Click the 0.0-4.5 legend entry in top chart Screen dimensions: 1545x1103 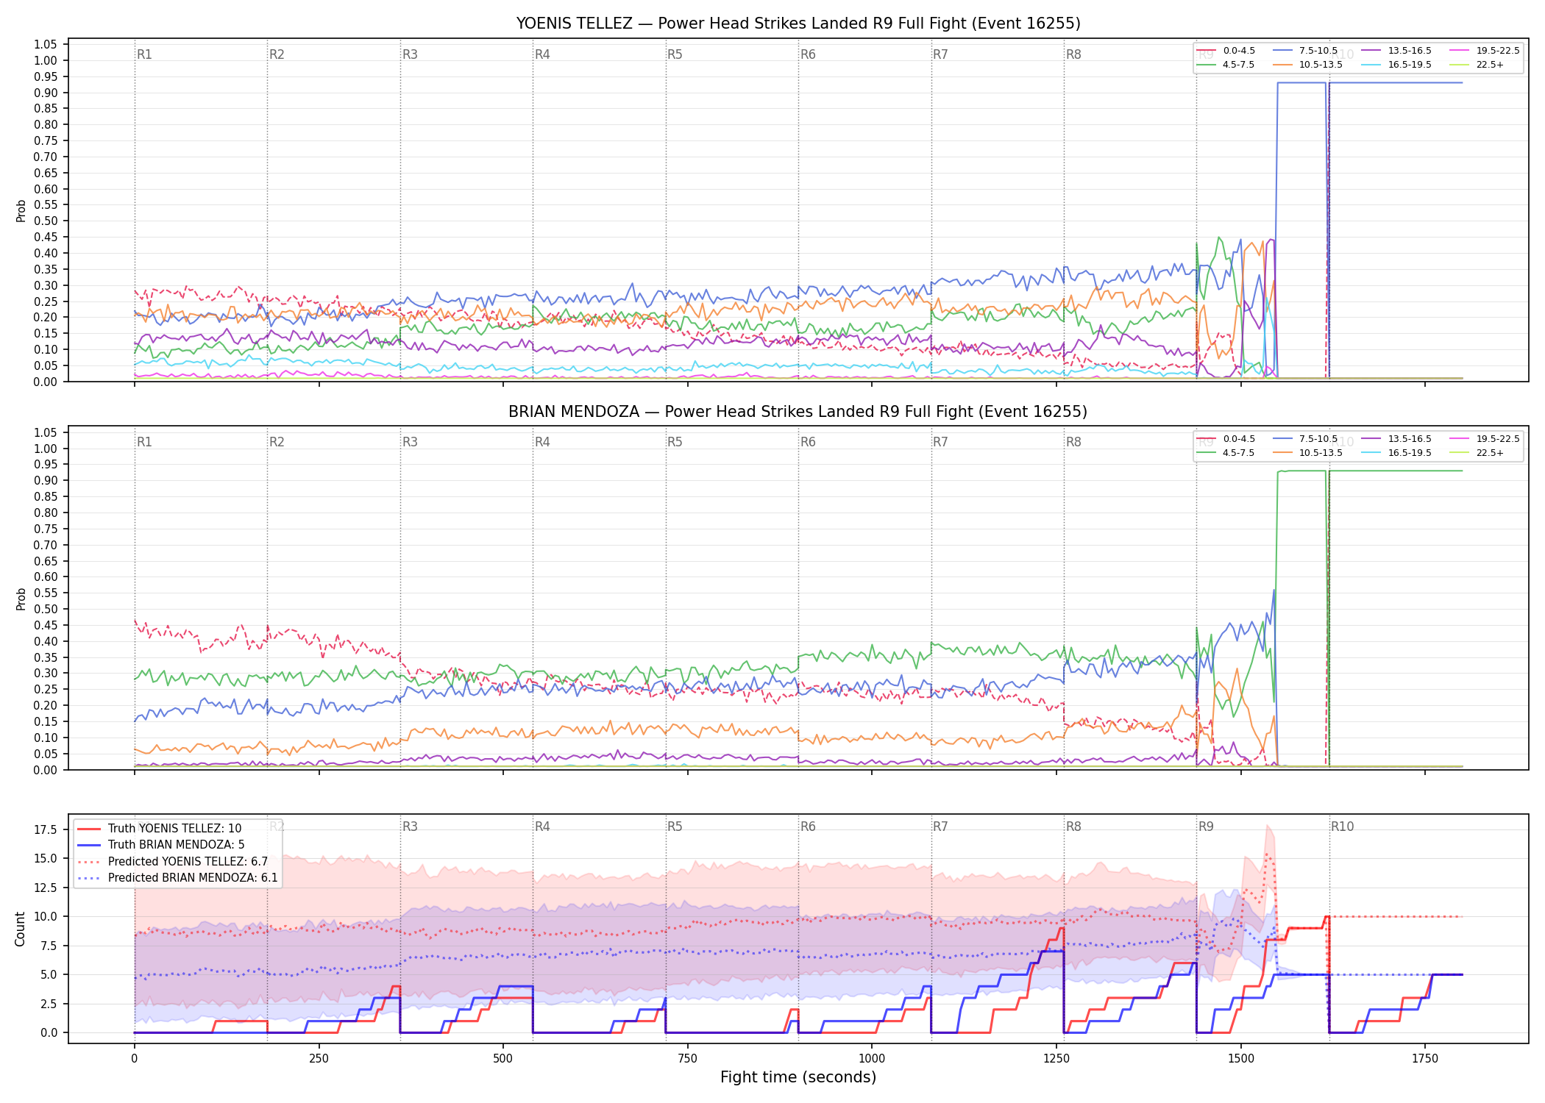(x=1226, y=51)
